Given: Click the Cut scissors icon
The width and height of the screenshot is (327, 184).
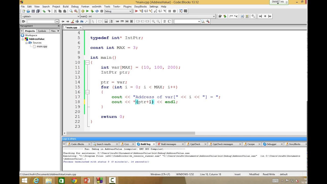Looking at the screenshot, I should pyautogui.click(x=55, y=11).
